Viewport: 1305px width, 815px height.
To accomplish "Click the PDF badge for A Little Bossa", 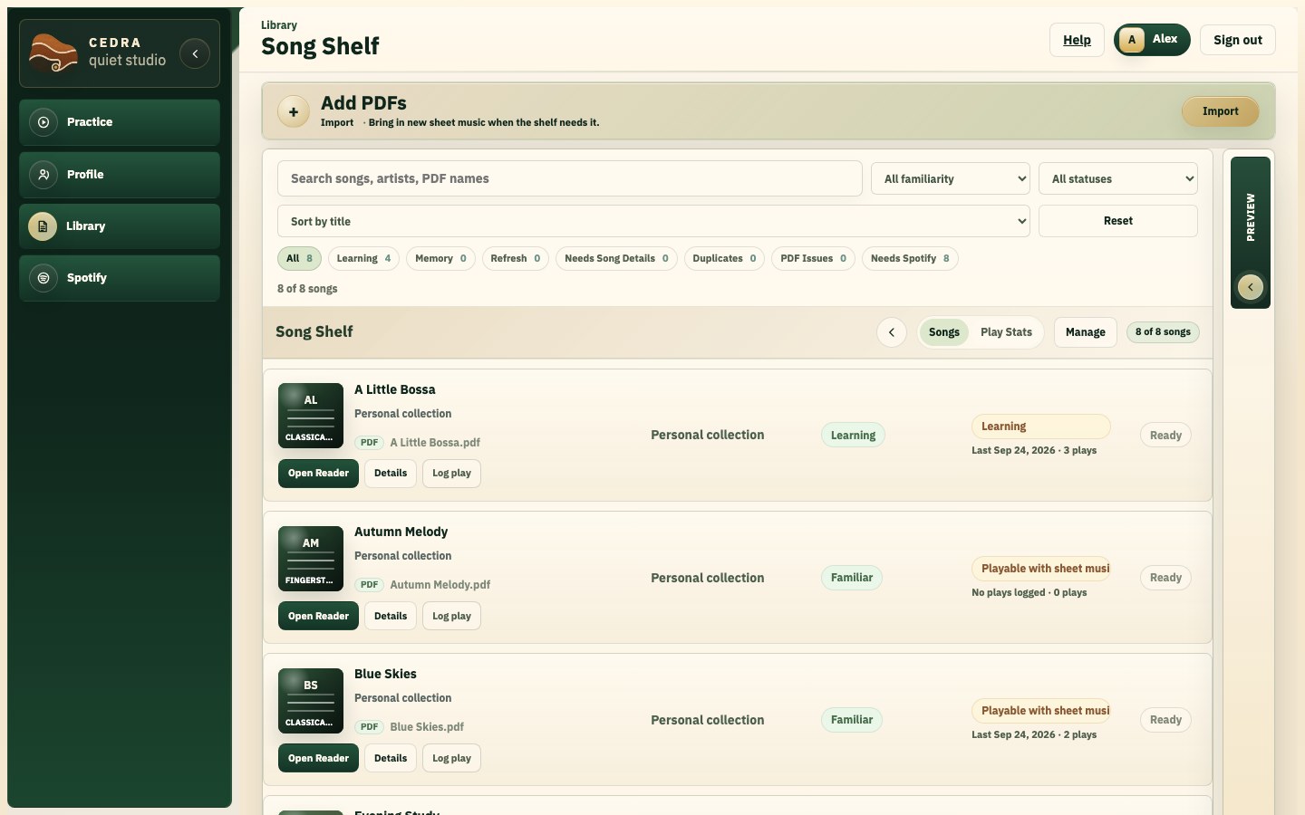I will (369, 443).
